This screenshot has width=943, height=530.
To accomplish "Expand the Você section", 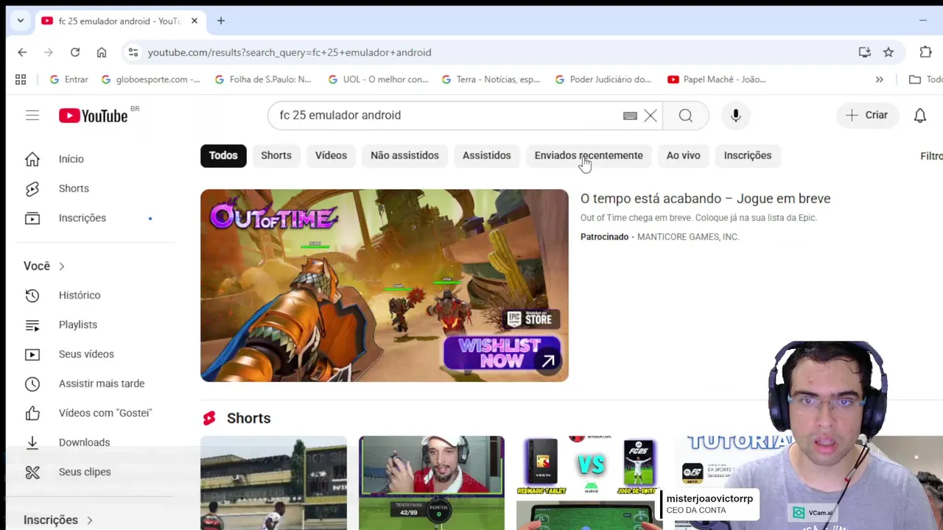I will [x=44, y=266].
